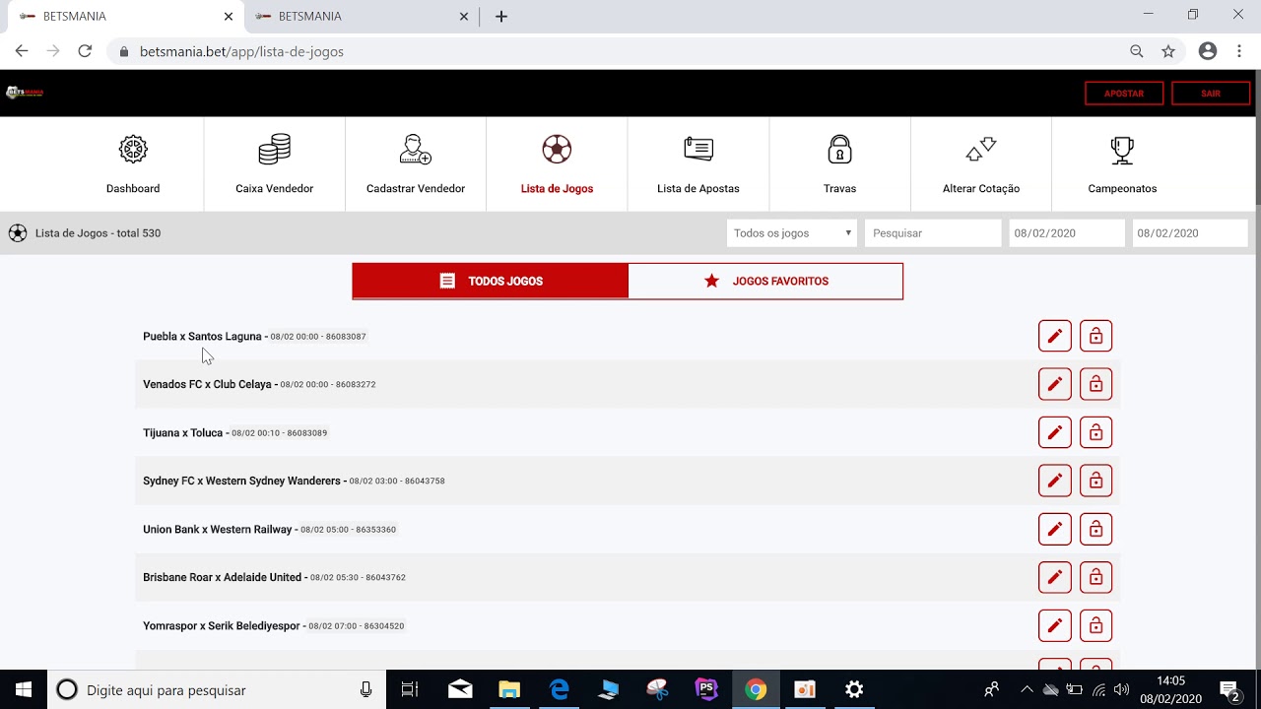The image size is (1261, 709).
Task: Lock Venados FC x Club Celaya game
Action: pyautogui.click(x=1095, y=384)
